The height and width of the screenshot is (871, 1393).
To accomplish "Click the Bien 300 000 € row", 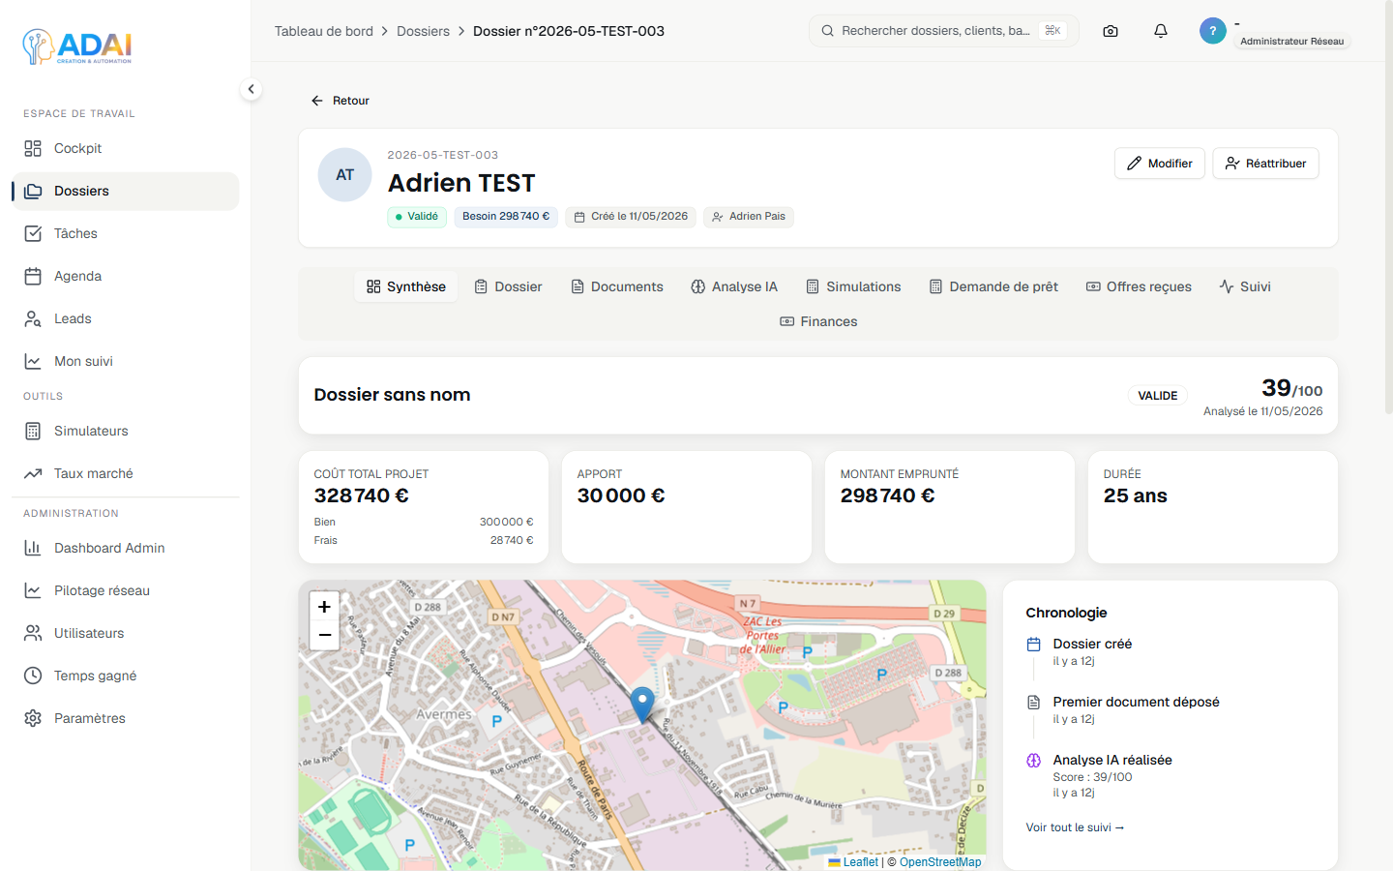I will [x=424, y=522].
